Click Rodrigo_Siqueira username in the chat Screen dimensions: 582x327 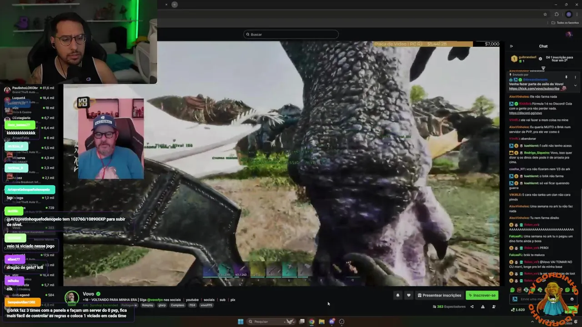pyautogui.click(x=536, y=153)
